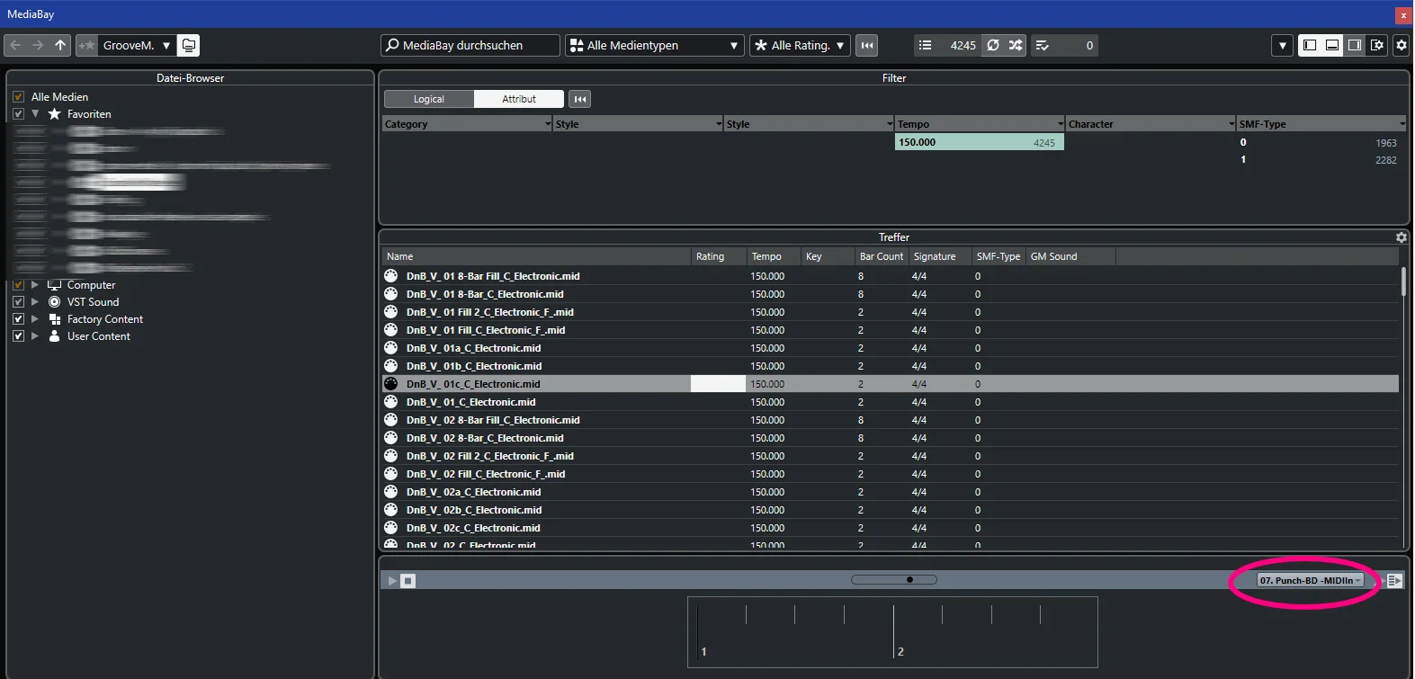Open window layout setup

1377,45
